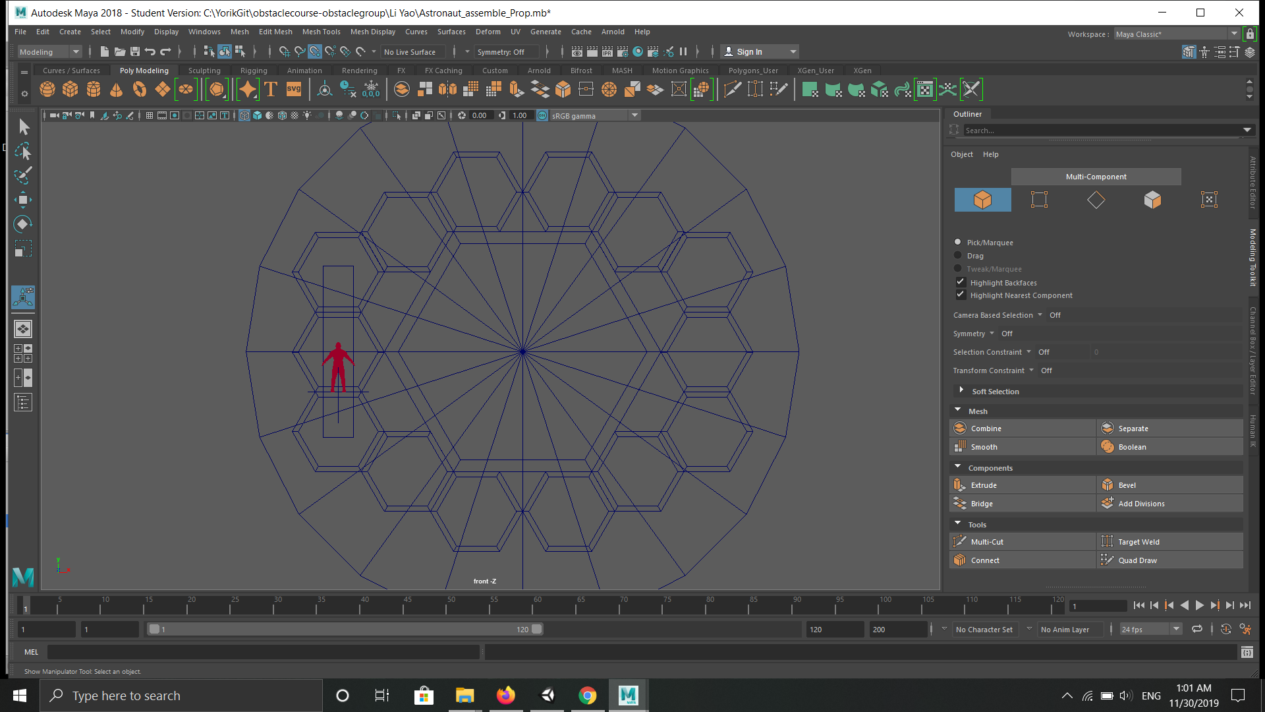Expand the Soft Selection section
The width and height of the screenshot is (1265, 712).
click(x=961, y=391)
